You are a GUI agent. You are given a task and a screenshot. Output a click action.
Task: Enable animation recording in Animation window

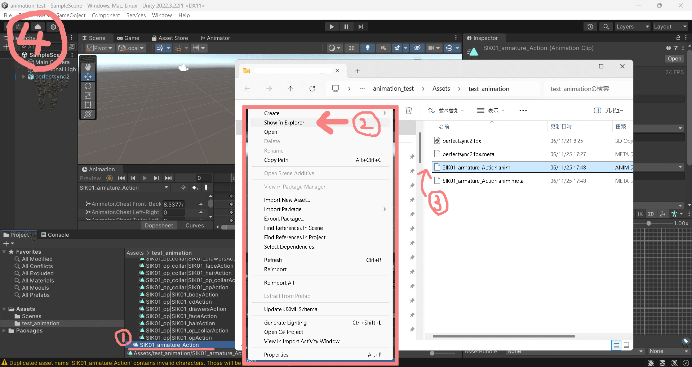(x=109, y=178)
